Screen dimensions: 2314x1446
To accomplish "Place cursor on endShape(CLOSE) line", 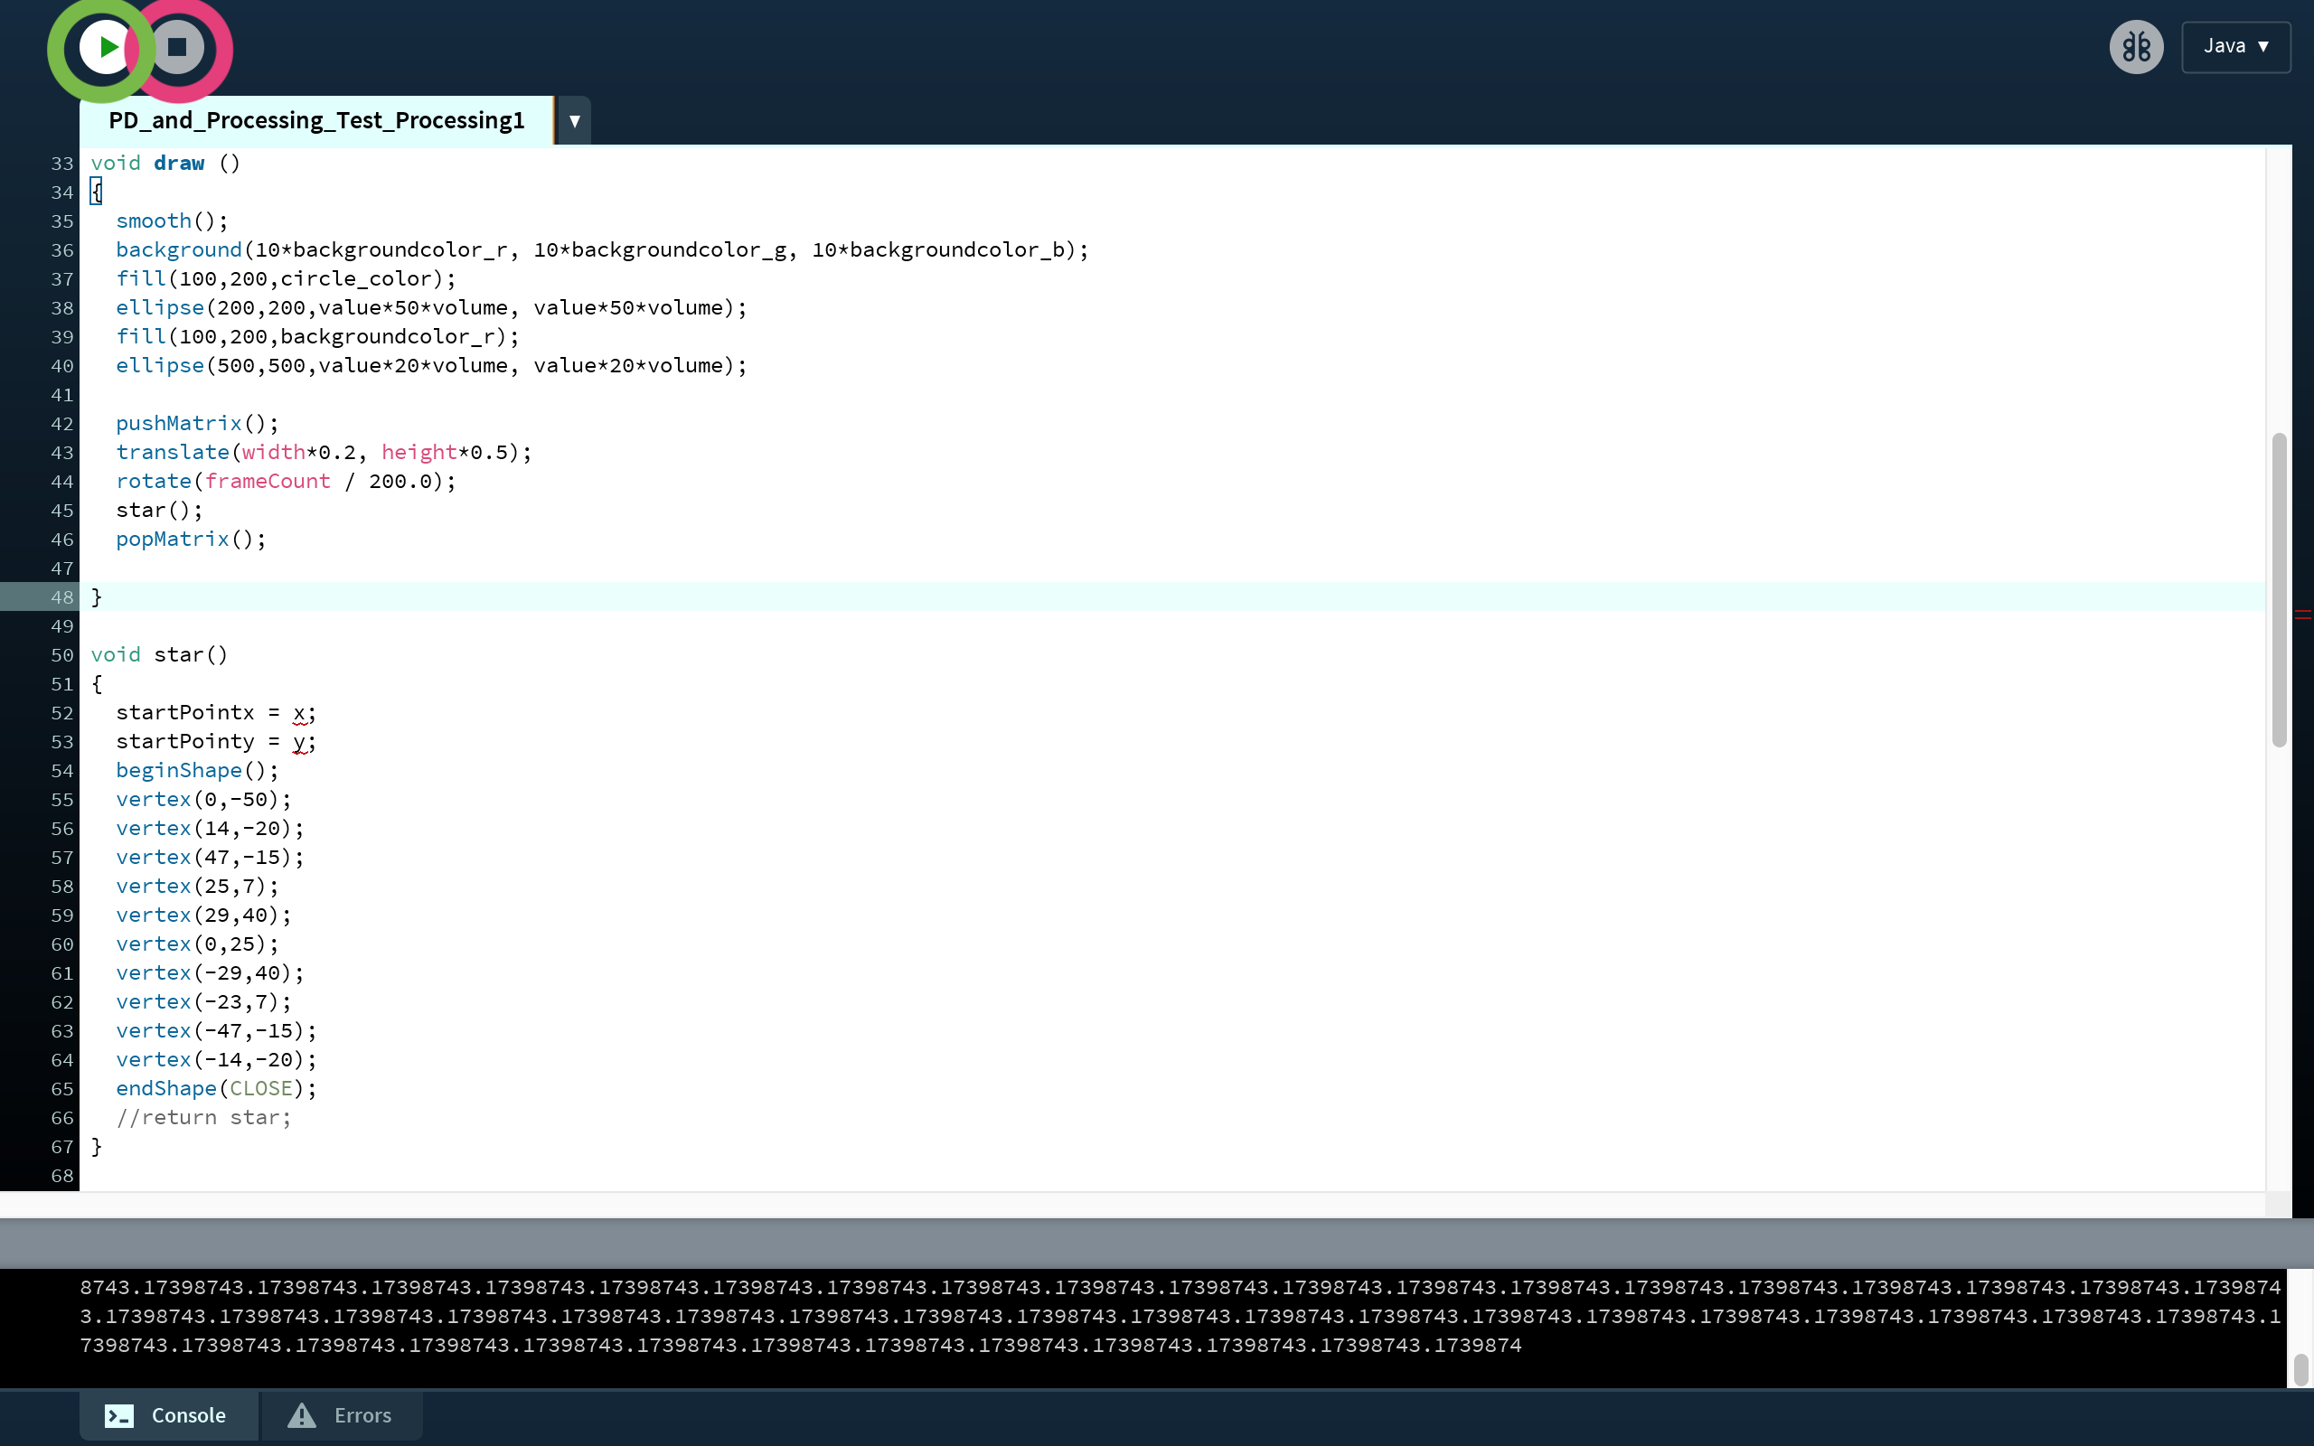I will [x=216, y=1088].
